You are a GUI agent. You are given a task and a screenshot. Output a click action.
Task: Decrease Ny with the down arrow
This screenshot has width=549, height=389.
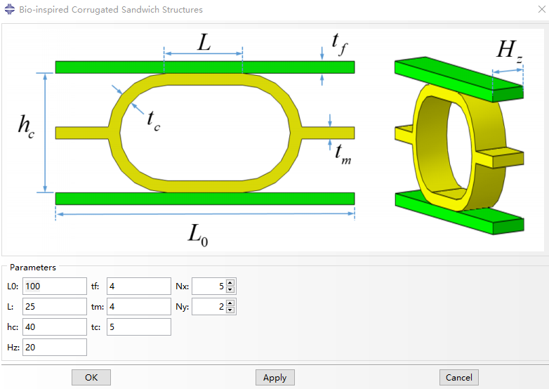point(230,310)
